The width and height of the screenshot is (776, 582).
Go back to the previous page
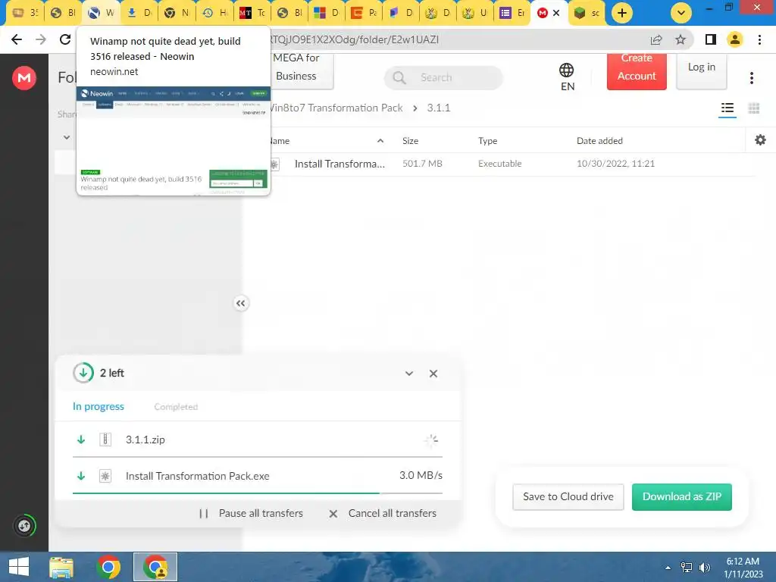point(17,39)
